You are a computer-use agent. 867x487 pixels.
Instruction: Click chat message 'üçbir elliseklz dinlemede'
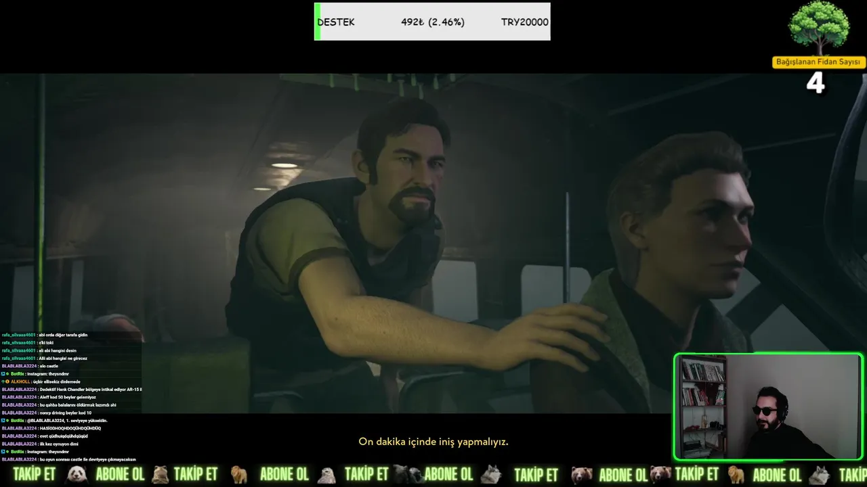(56, 381)
